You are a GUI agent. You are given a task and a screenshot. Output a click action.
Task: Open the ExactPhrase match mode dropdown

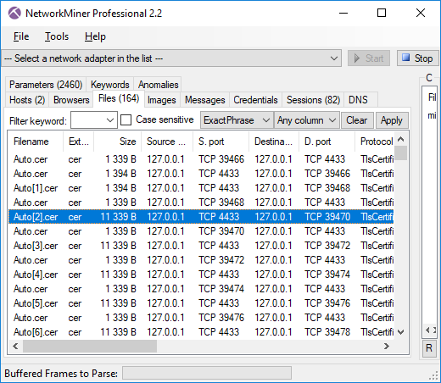pos(237,120)
